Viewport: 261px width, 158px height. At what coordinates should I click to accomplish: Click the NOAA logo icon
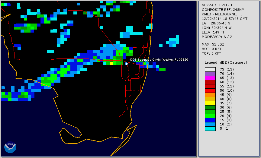(10, 147)
